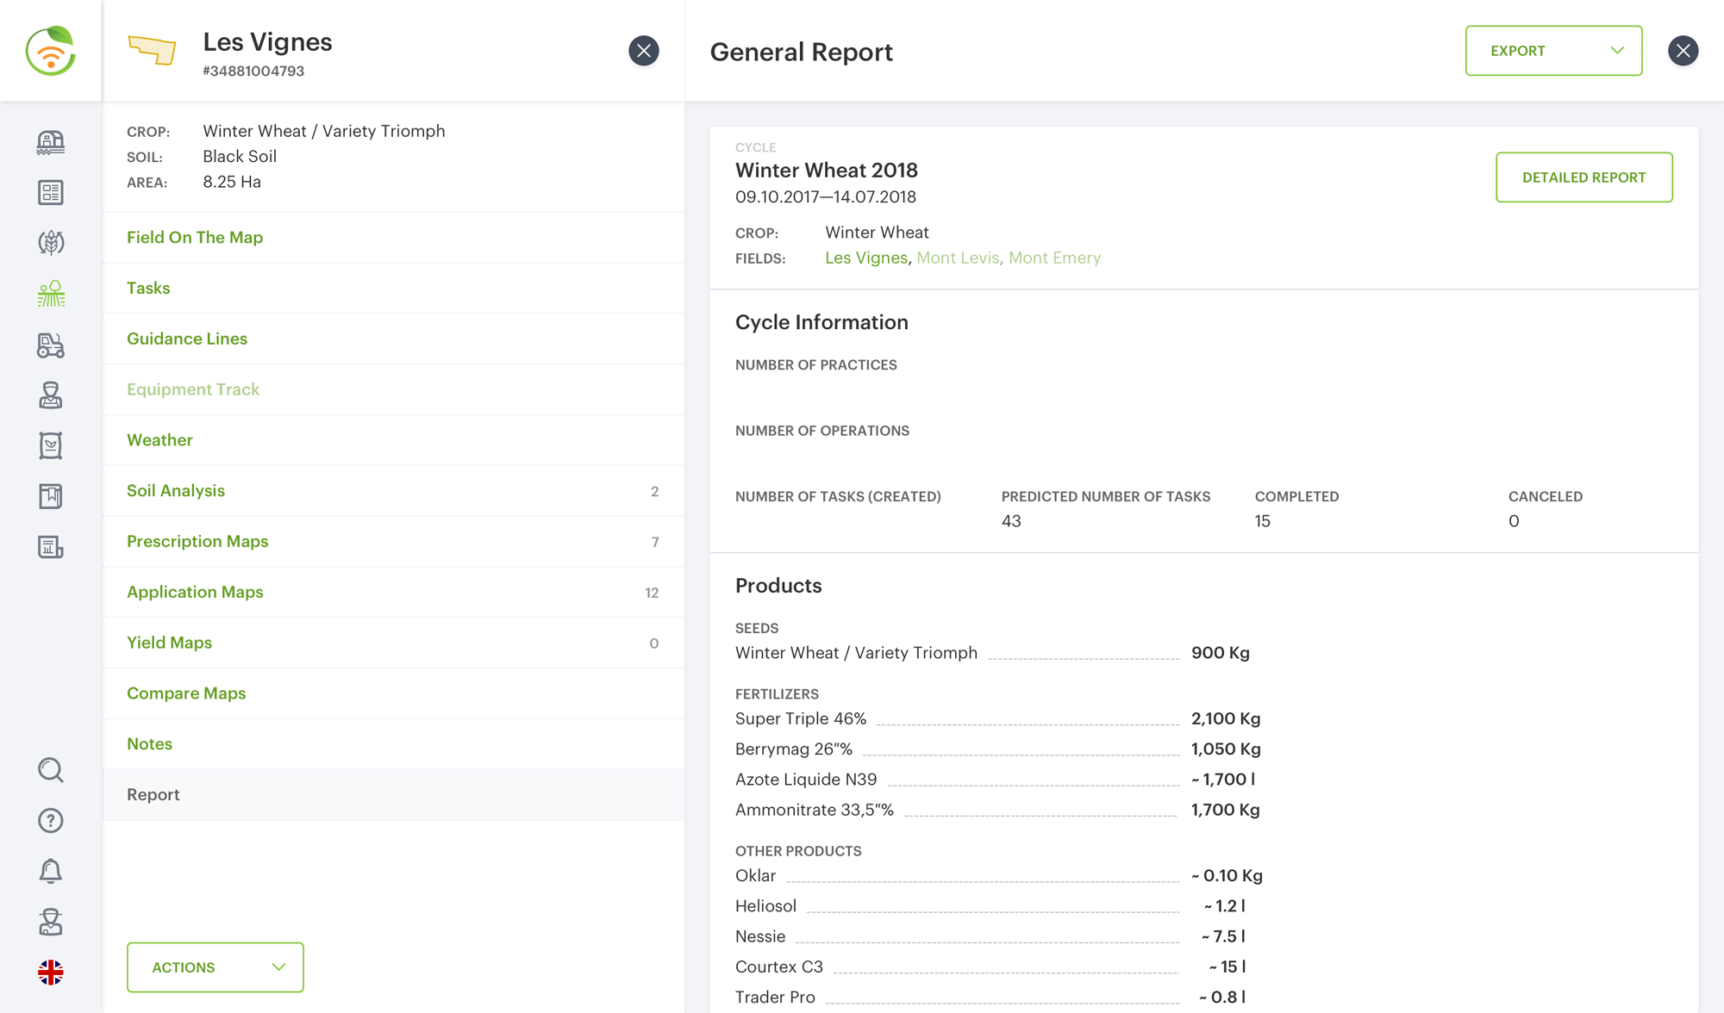Select Prescription Maps in the field menu
The height and width of the screenshot is (1013, 1724).
click(x=197, y=542)
